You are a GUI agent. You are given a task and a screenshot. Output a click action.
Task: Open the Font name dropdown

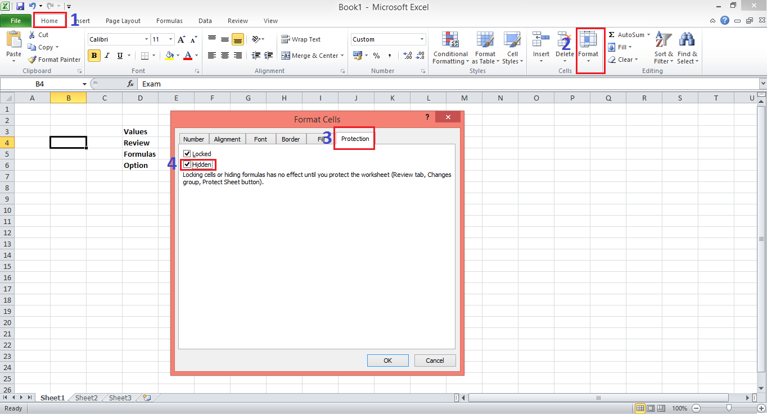pos(145,39)
